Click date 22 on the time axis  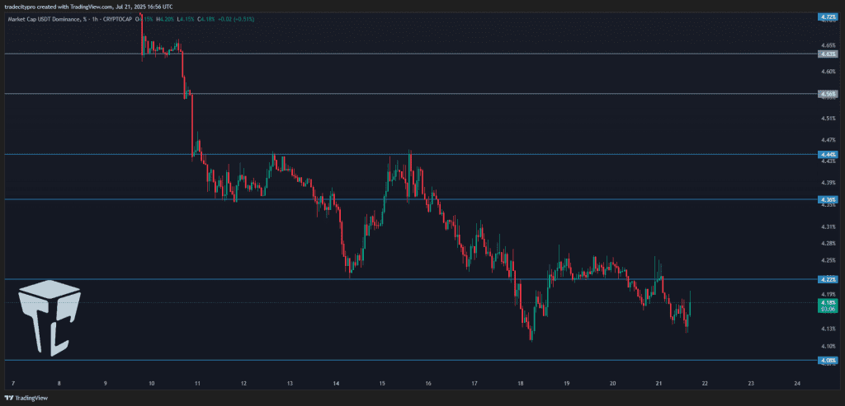click(x=705, y=384)
